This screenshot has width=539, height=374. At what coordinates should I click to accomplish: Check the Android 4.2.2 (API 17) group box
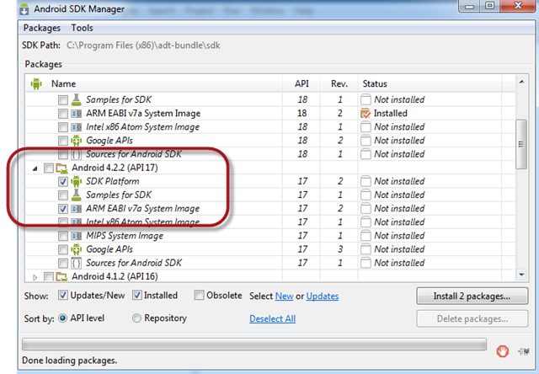(49, 168)
